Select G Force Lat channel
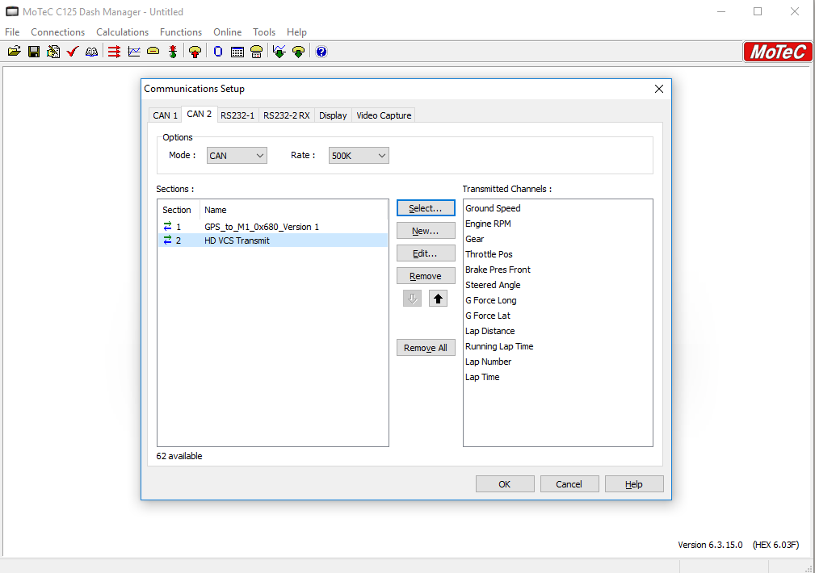This screenshot has height=573, width=815. [488, 316]
